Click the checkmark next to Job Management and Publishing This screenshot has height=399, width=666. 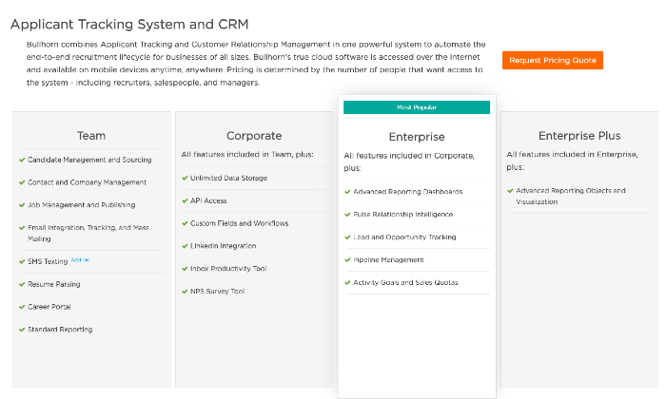click(x=22, y=205)
